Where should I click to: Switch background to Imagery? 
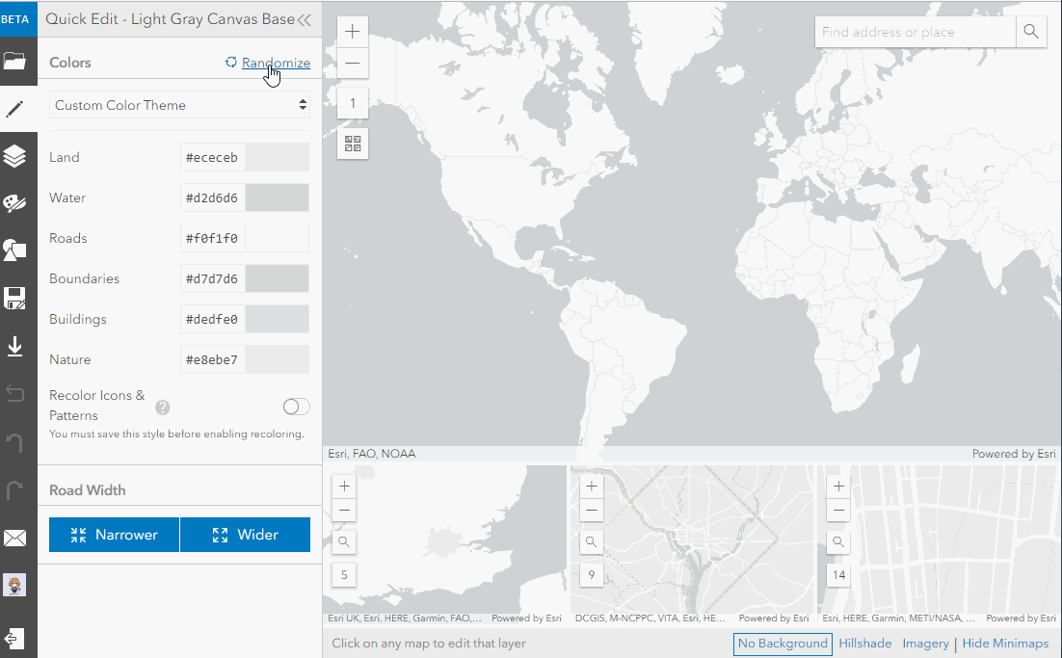click(x=925, y=644)
